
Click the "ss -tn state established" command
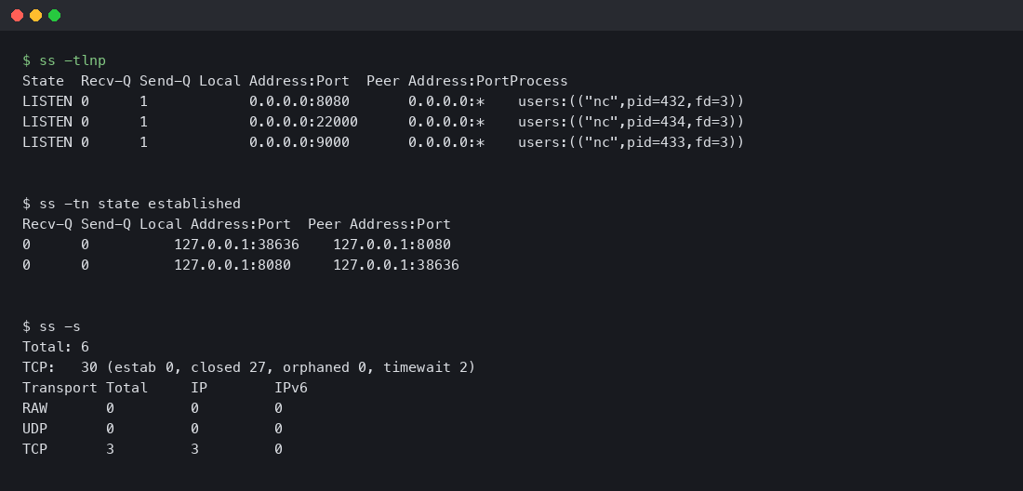[x=131, y=204]
